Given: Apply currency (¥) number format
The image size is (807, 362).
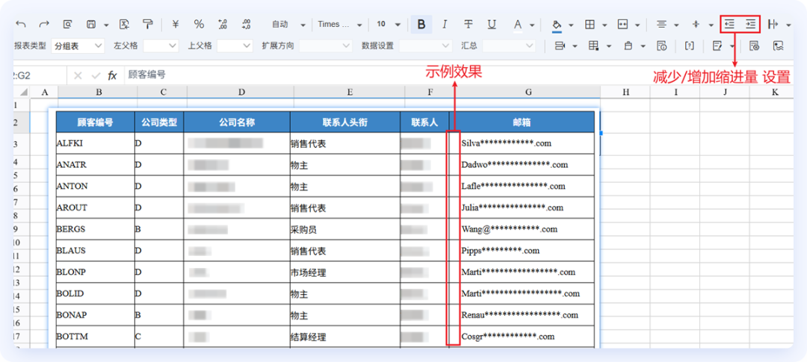Looking at the screenshot, I should pos(176,24).
